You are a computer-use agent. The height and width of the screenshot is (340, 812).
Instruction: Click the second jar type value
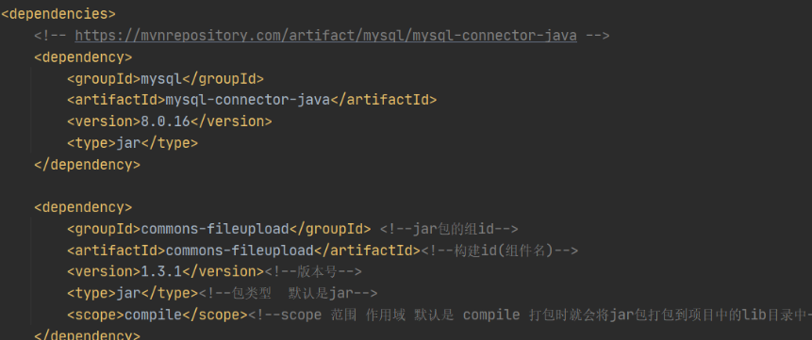click(x=128, y=294)
